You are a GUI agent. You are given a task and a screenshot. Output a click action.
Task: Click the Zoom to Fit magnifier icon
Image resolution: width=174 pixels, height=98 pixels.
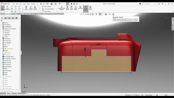pos(81,14)
